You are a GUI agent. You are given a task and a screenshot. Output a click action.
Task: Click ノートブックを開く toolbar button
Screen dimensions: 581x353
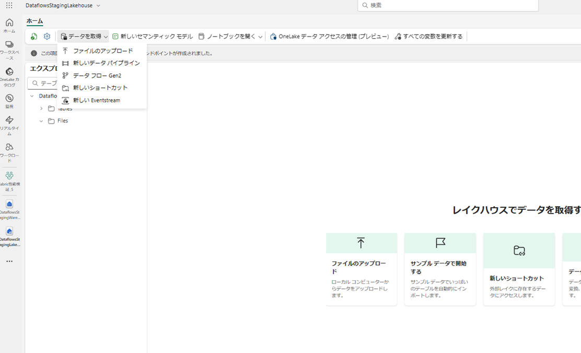227,37
